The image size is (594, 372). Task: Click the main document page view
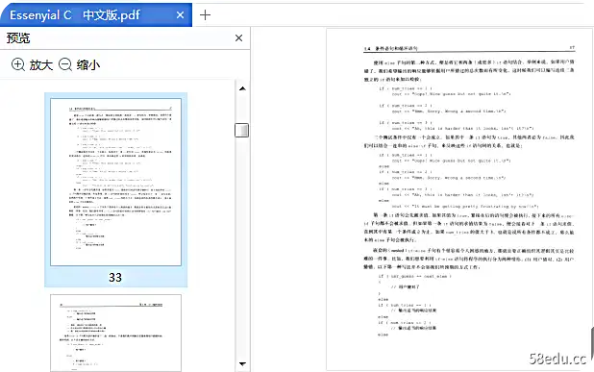pyautogui.click(x=459, y=200)
